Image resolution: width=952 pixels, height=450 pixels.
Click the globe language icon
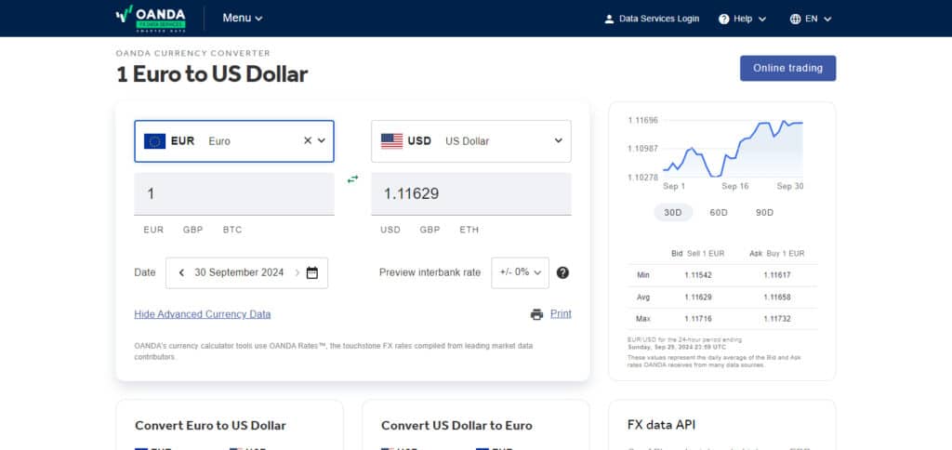tap(796, 19)
